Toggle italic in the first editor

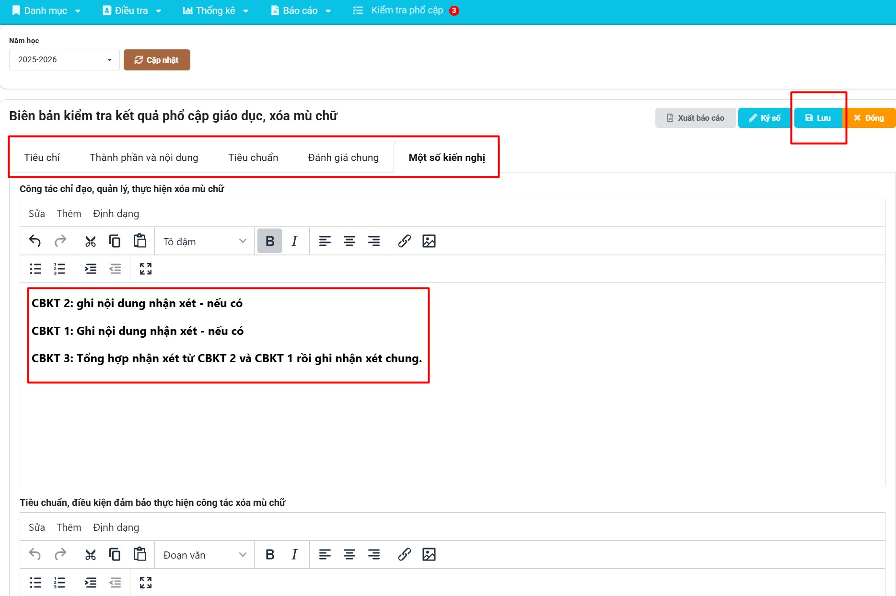coord(294,241)
